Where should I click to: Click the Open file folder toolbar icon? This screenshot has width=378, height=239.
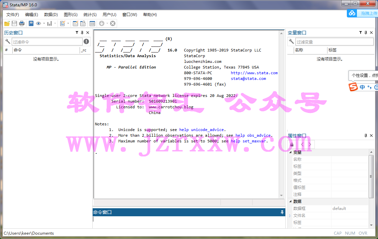tap(7, 23)
